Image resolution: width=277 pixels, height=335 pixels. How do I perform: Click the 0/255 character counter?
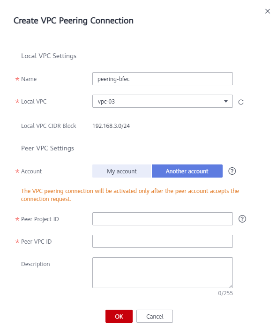pyautogui.click(x=225, y=293)
